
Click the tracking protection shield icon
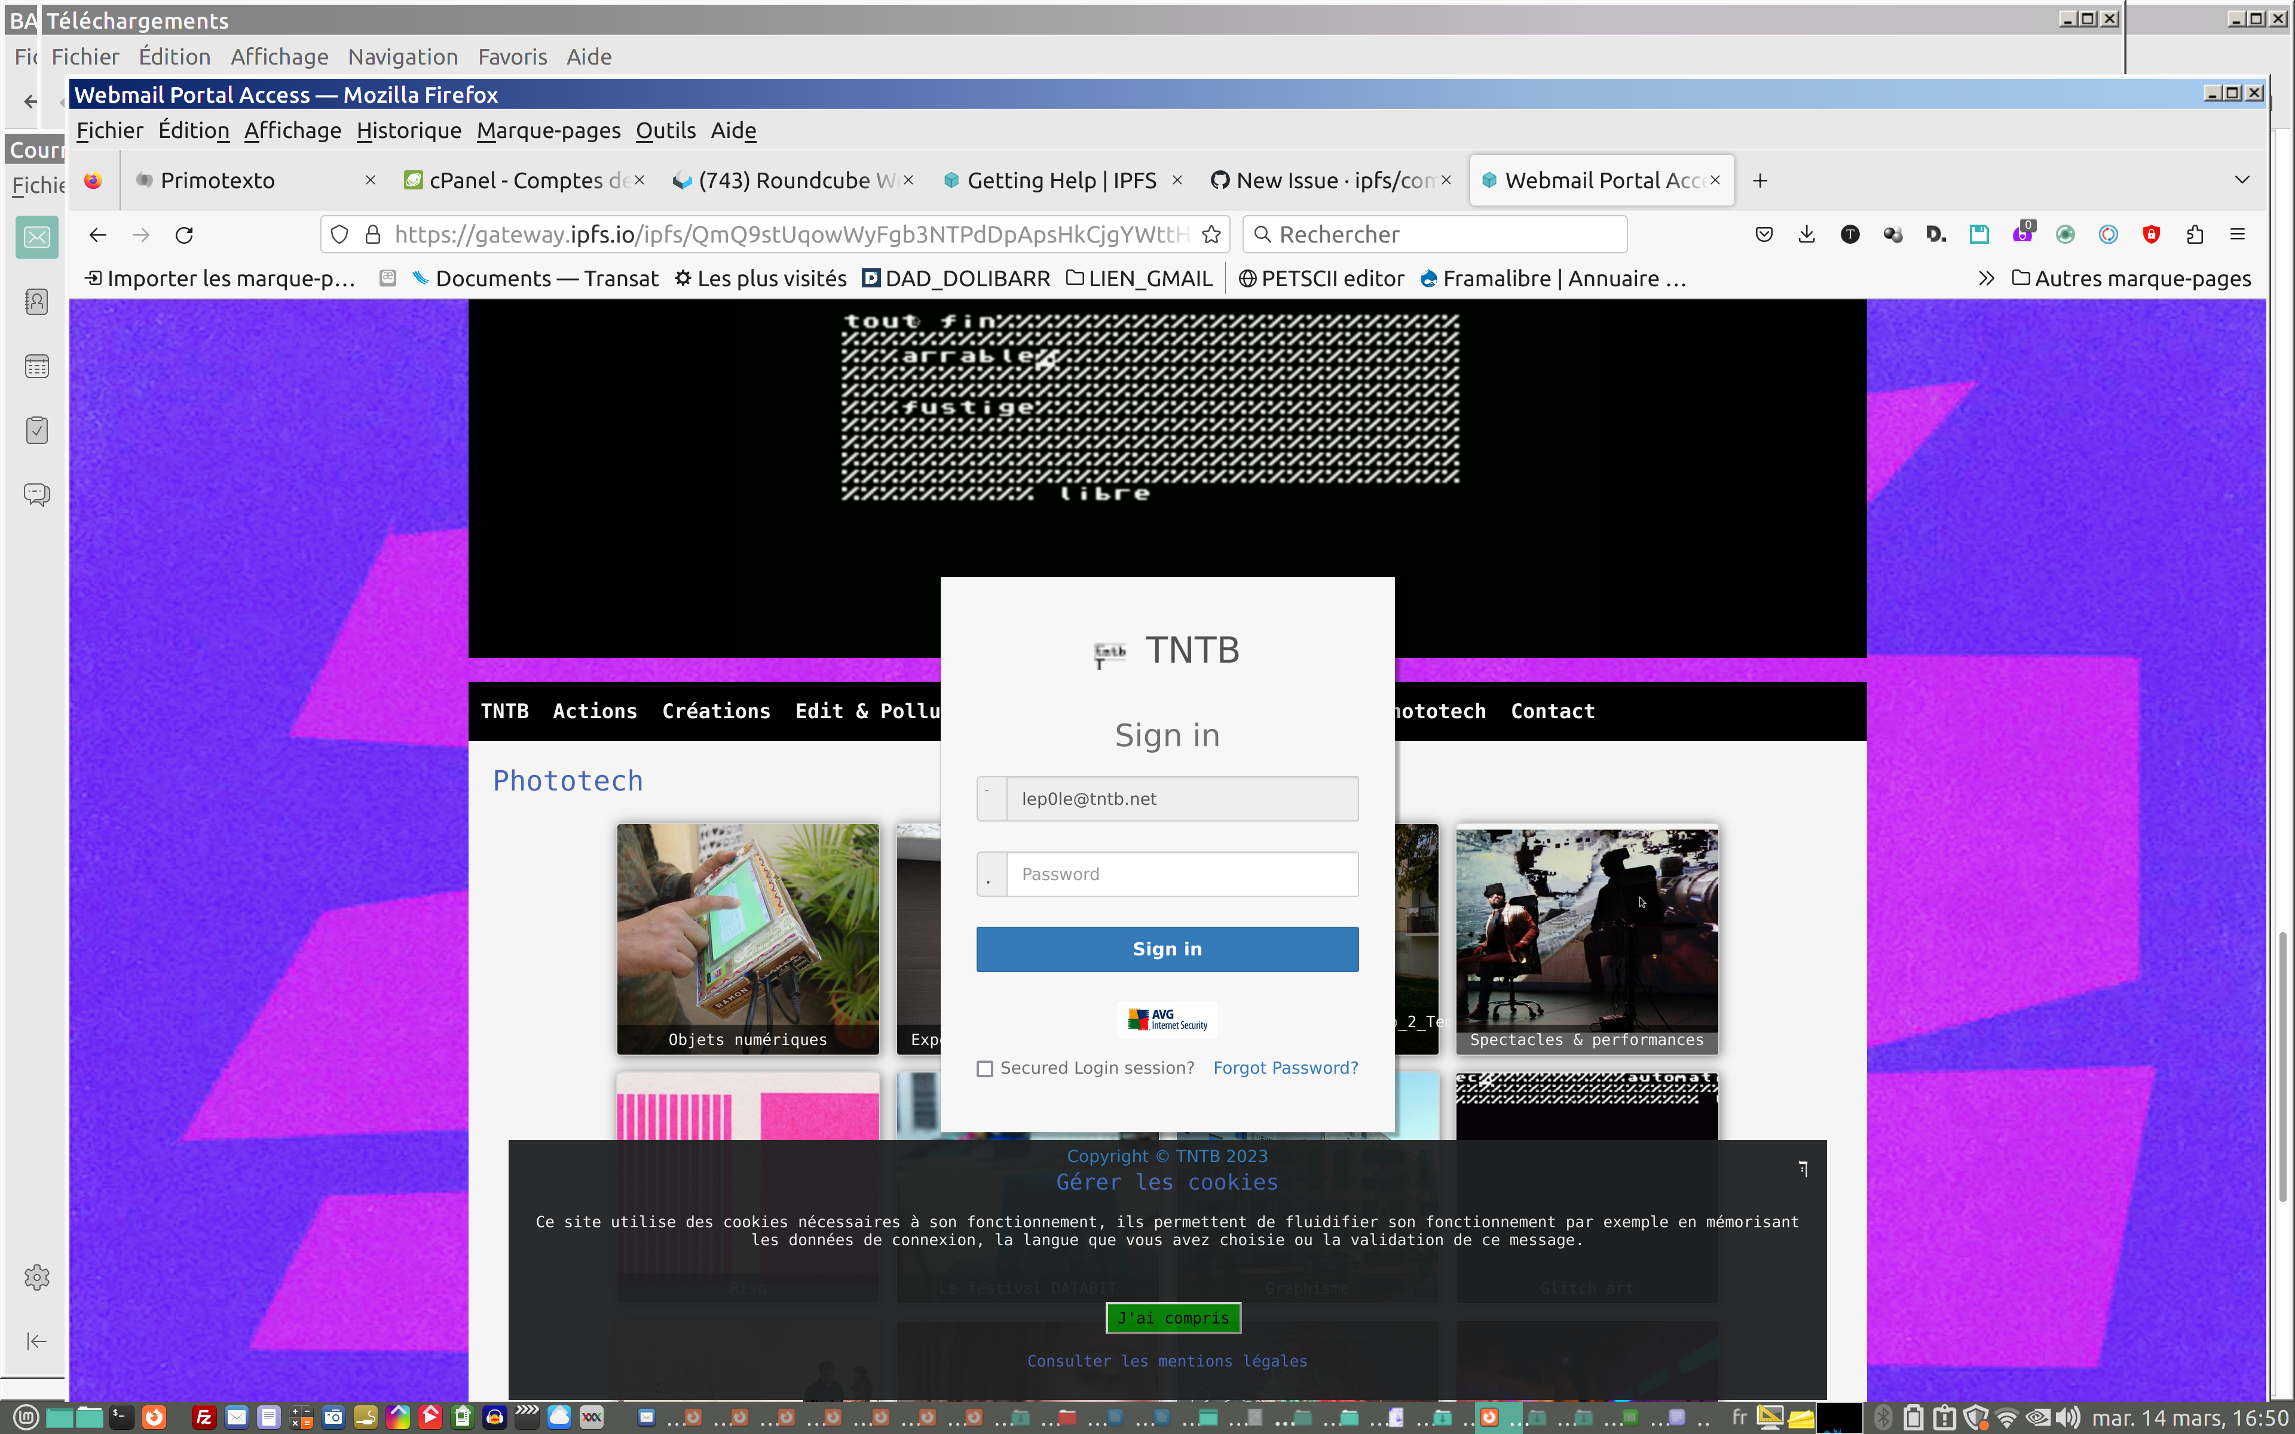pyautogui.click(x=339, y=235)
